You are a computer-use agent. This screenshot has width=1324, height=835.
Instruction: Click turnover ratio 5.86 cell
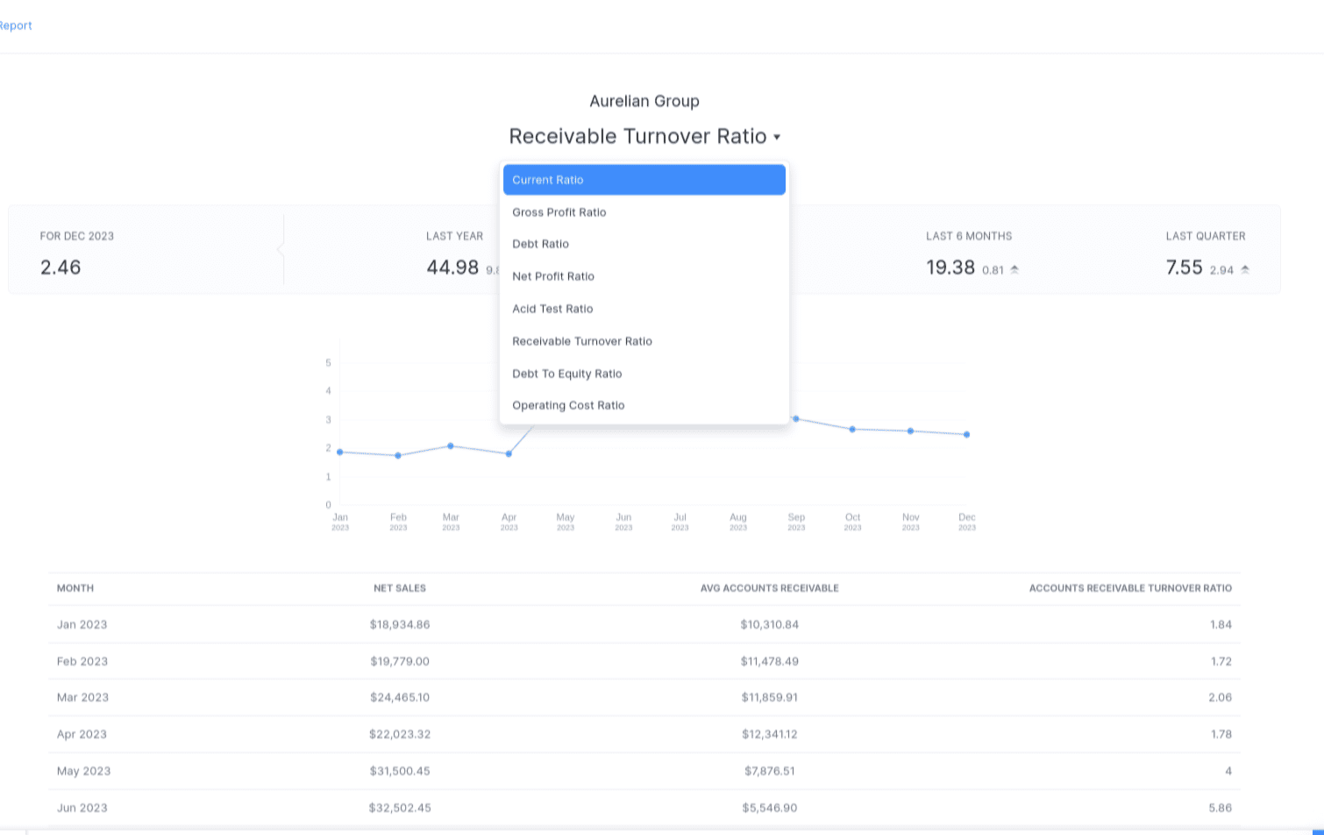pyautogui.click(x=1220, y=808)
